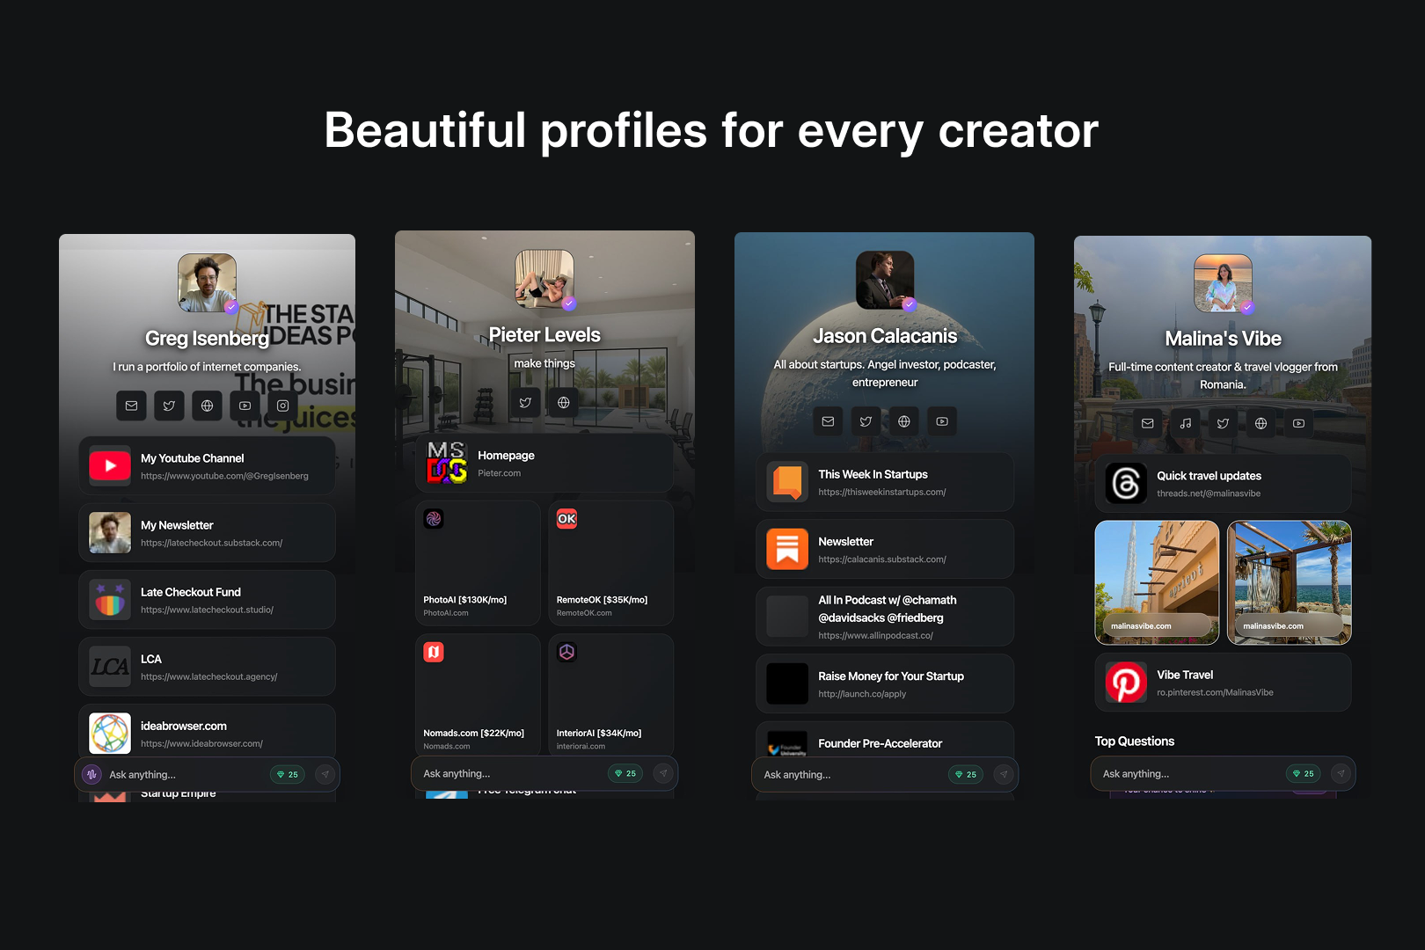Image resolution: width=1425 pixels, height=950 pixels.
Task: Click the Jason Calacanis name heading
Action: (x=885, y=336)
